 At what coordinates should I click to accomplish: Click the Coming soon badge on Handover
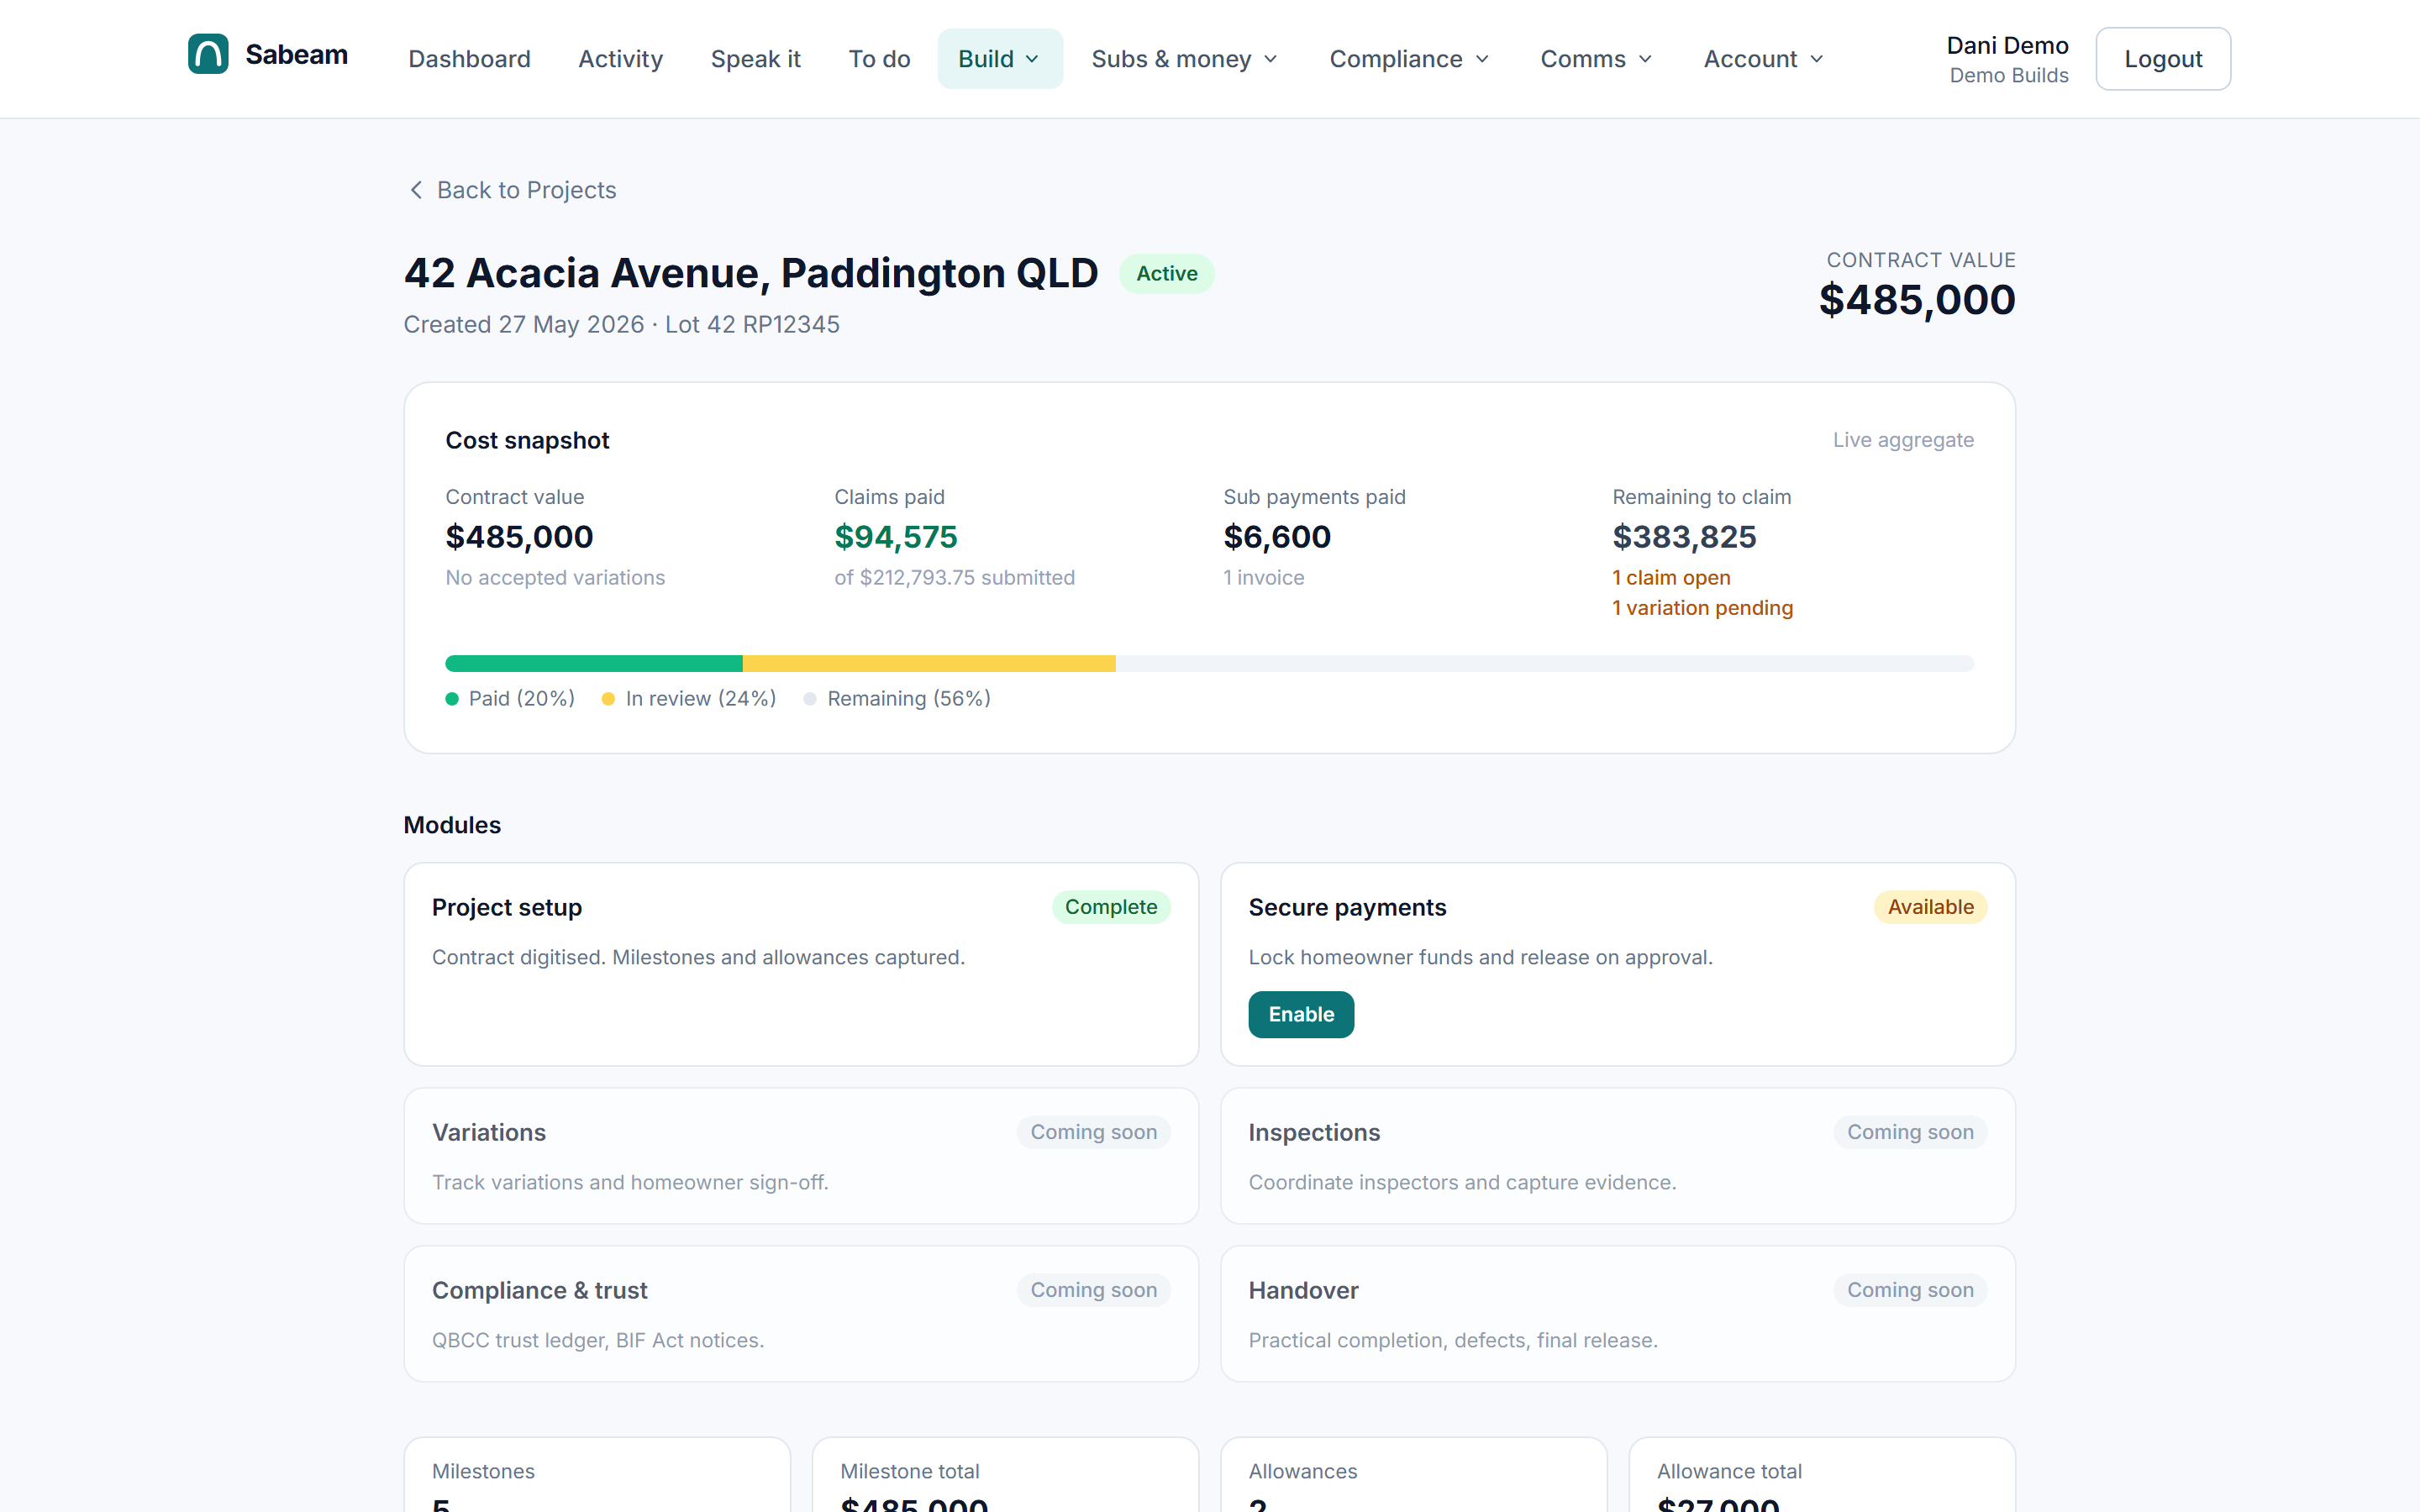(1910, 1290)
